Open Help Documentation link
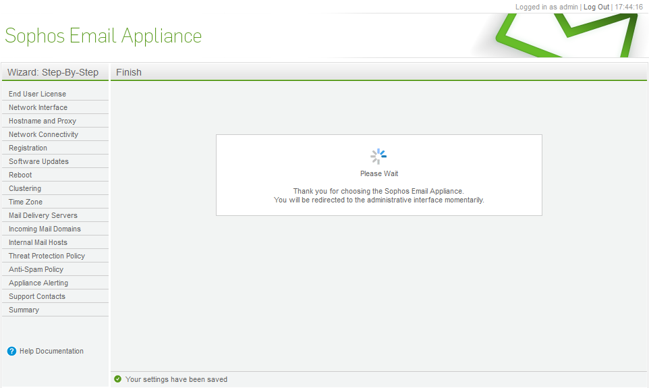The width and height of the screenshot is (649, 388). [51, 351]
